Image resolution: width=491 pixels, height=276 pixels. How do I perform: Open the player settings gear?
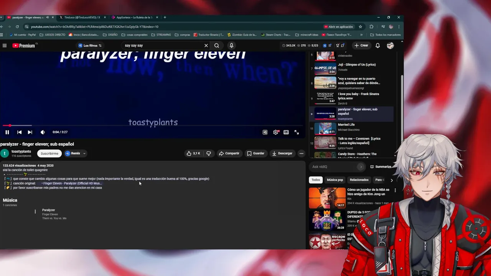tap(275, 132)
